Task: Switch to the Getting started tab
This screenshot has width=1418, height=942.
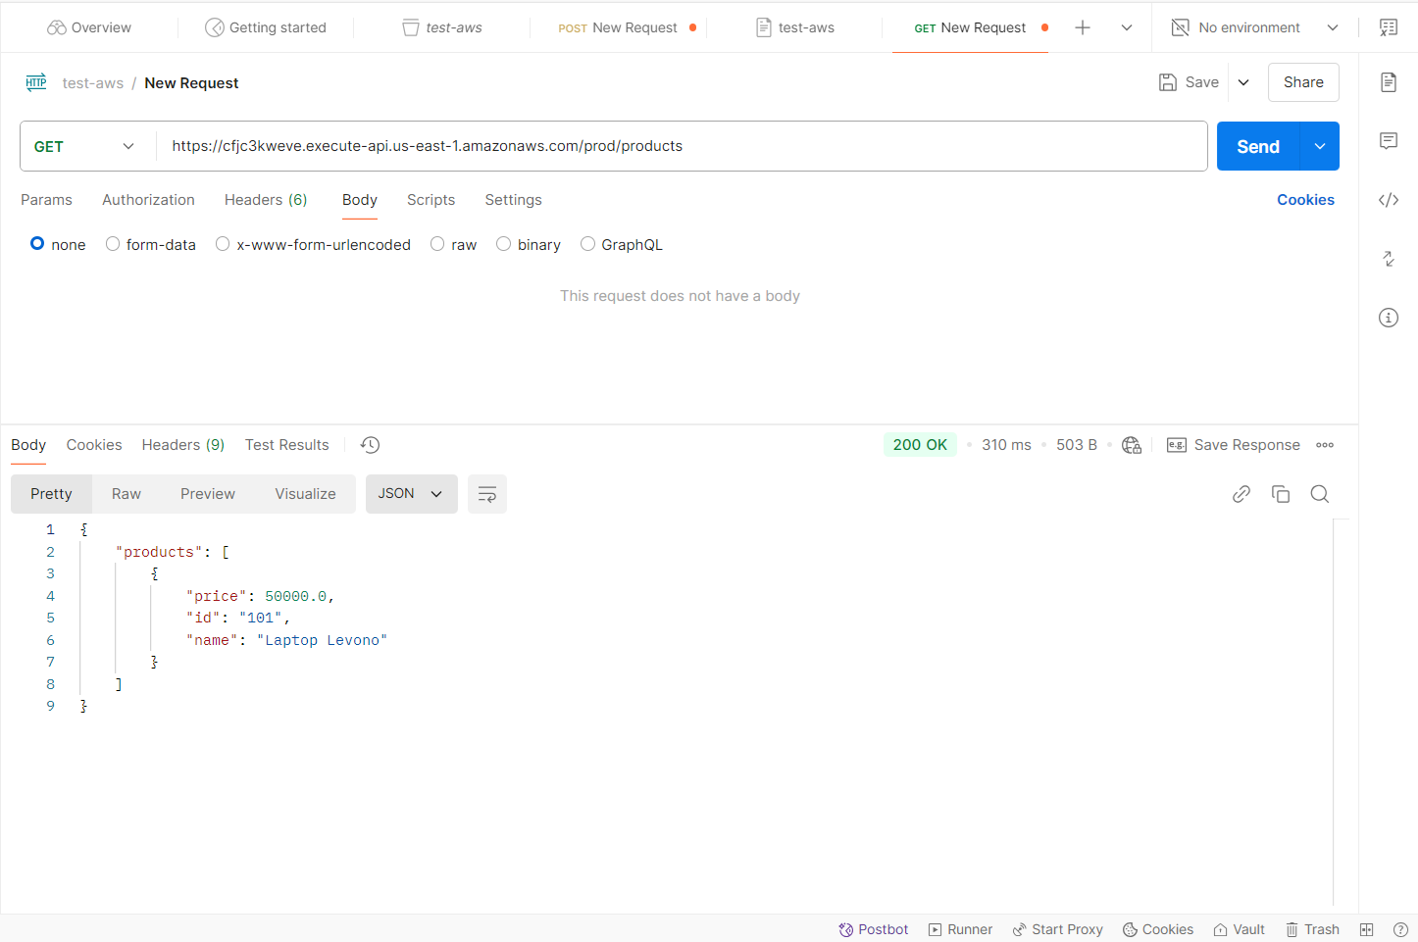Action: point(266,27)
